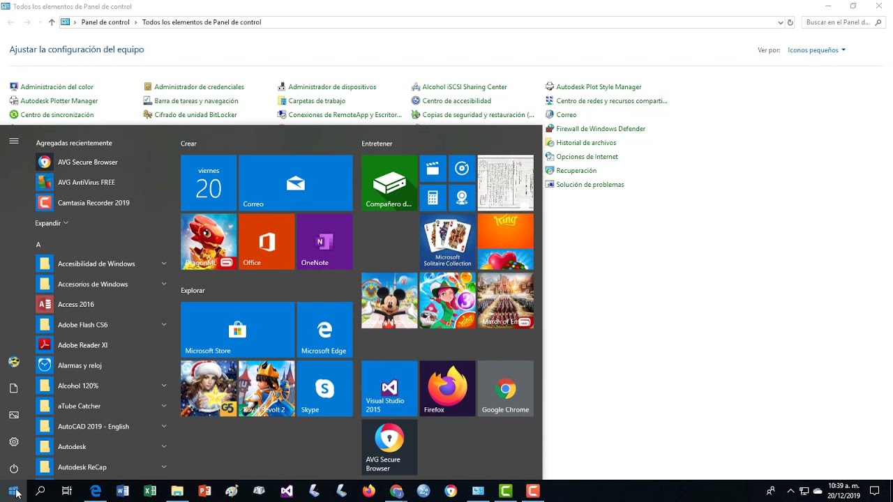The width and height of the screenshot is (893, 502).
Task: Click the search box in Control Panel
Action: (843, 22)
